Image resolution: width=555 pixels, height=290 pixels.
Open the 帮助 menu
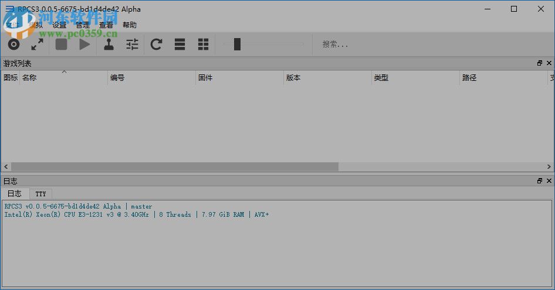tap(130, 25)
